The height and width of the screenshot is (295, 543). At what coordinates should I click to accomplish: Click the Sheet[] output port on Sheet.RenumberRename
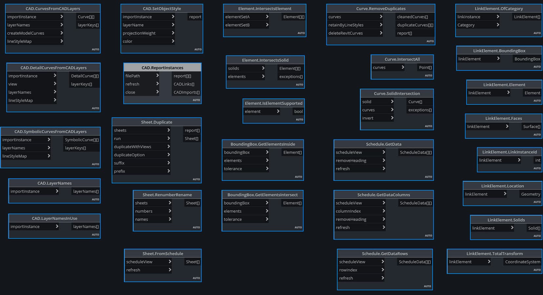pyautogui.click(x=192, y=203)
